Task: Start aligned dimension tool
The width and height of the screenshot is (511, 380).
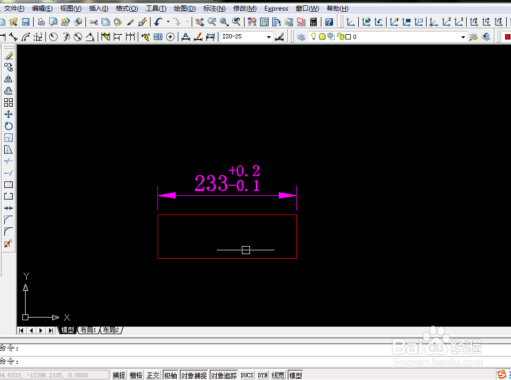Action: tap(13, 37)
